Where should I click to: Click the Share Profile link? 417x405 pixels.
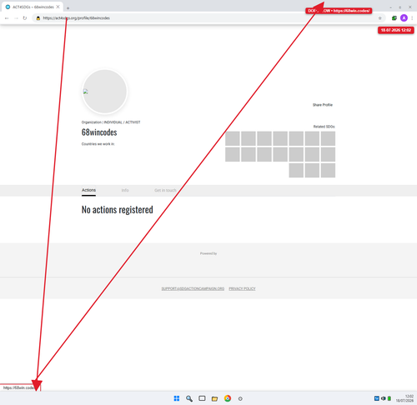pyautogui.click(x=323, y=105)
